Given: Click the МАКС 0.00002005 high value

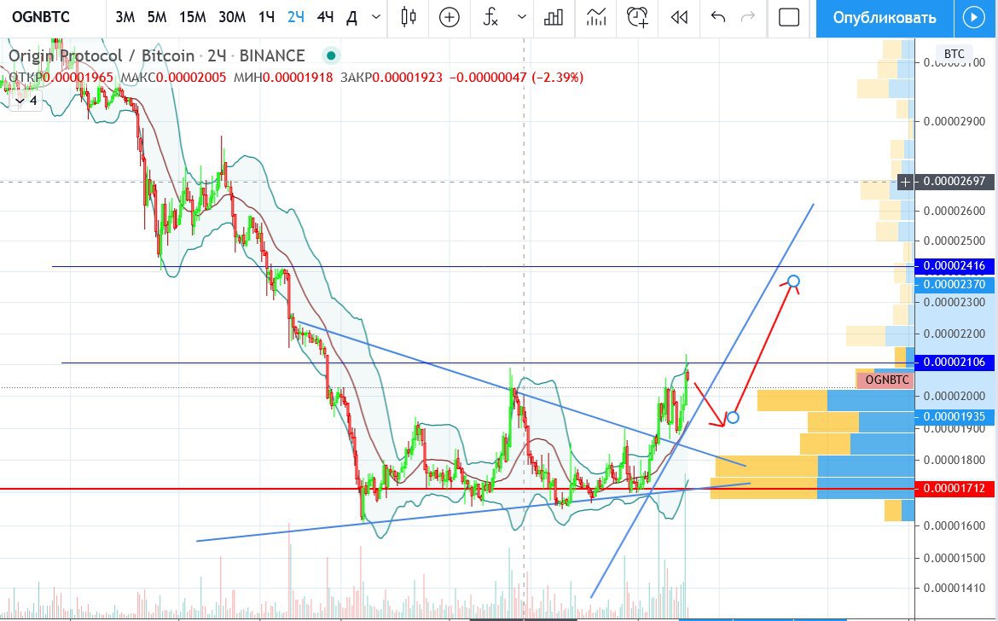Looking at the screenshot, I should pos(173,78).
